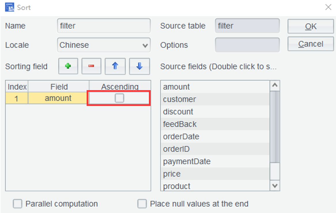336x213 pixels.
Task: Click the OK button
Action: (310, 26)
